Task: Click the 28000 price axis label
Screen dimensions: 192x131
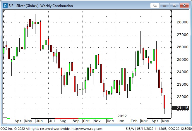Action: click(183, 22)
